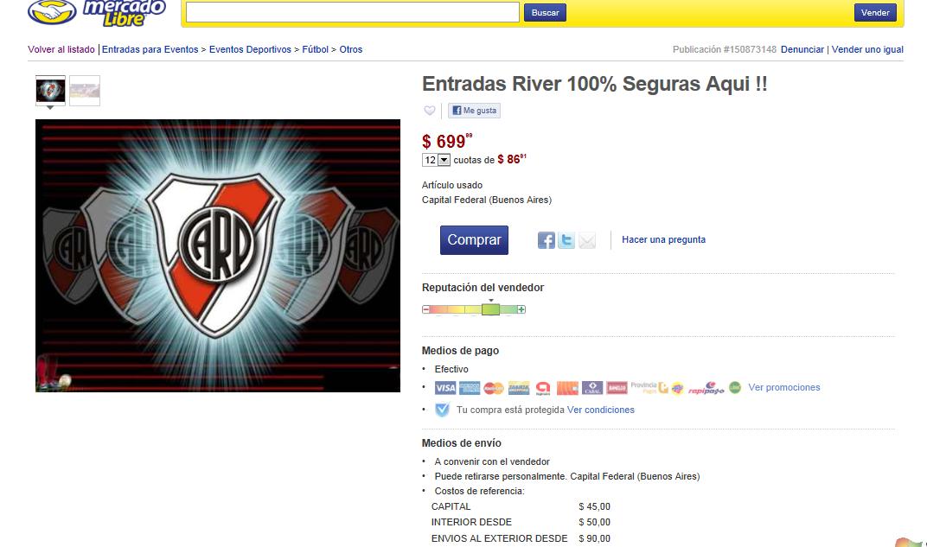Click the Buscar search button
Screen dimensions: 927x547
(x=545, y=12)
